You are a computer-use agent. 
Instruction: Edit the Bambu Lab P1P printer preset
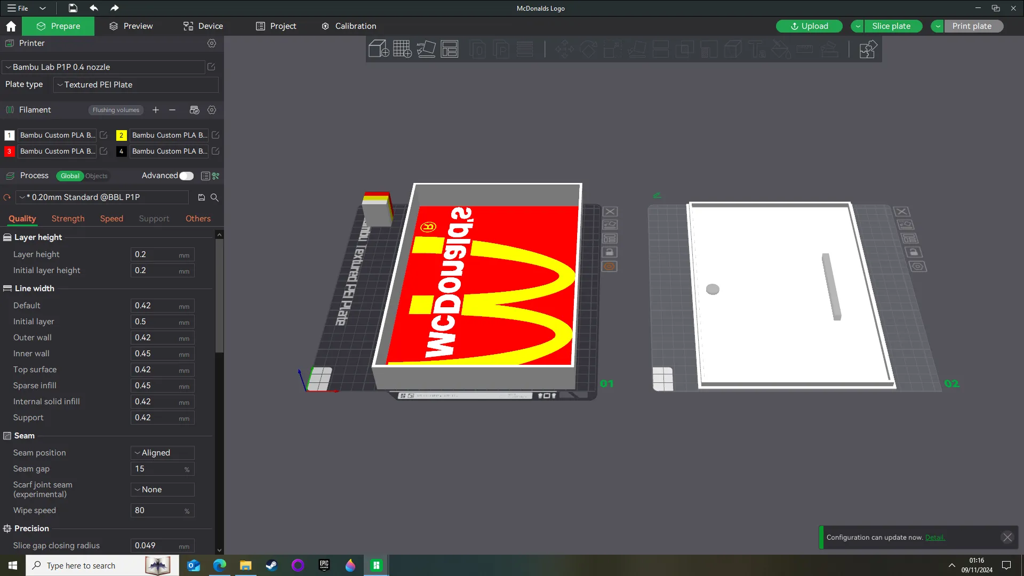click(211, 67)
